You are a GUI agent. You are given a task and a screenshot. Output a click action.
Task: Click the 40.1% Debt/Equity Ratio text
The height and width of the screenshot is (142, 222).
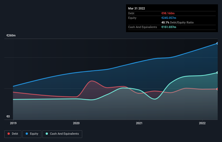[178, 22]
